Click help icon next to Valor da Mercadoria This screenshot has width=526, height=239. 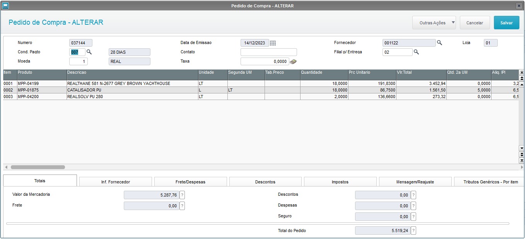182,195
